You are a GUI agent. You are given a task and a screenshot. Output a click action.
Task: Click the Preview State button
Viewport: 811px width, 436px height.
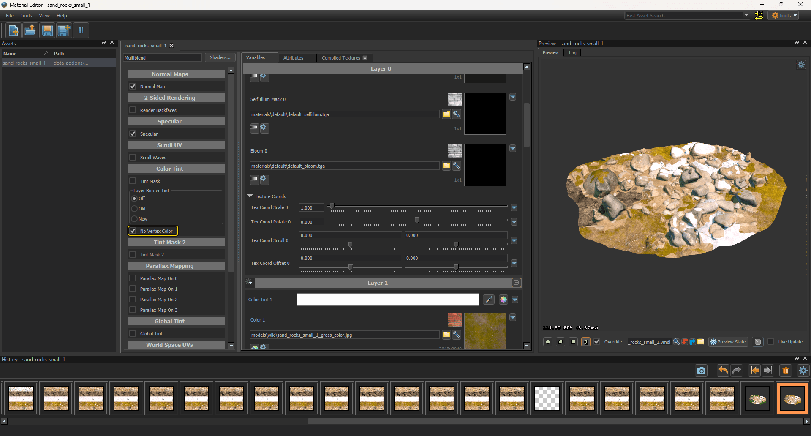pos(728,342)
